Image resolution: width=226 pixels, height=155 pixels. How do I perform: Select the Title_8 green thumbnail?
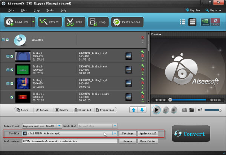tap(23, 70)
